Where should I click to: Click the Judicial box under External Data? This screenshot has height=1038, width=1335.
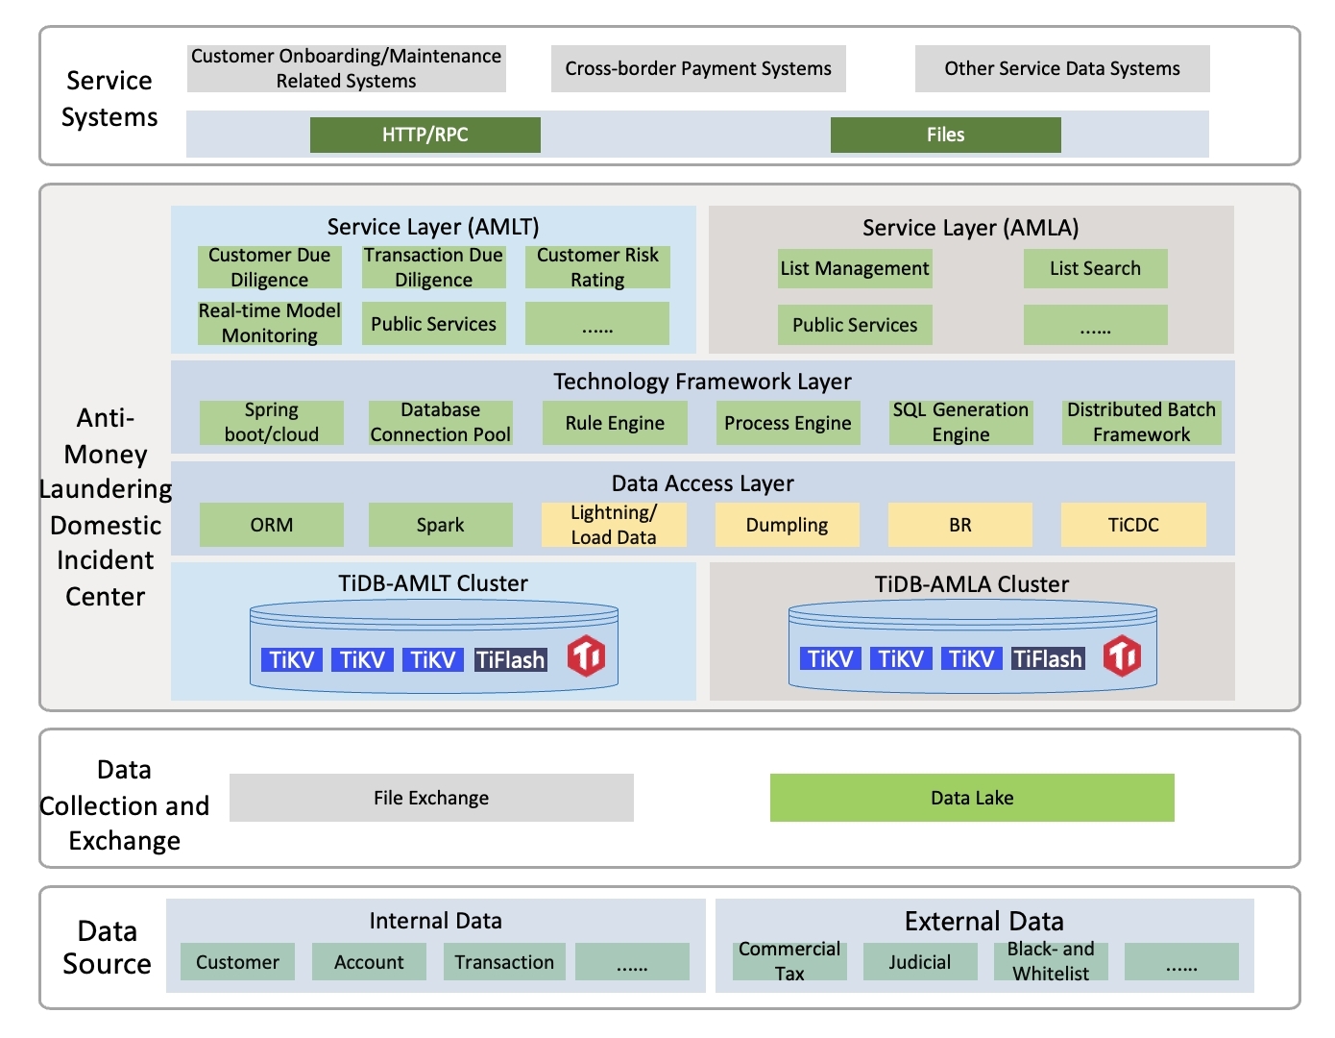pos(919,962)
